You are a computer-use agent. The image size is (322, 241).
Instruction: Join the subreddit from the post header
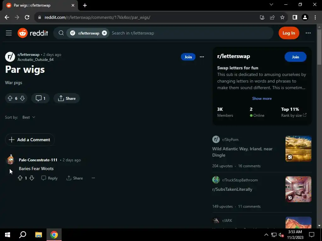pyautogui.click(x=188, y=57)
